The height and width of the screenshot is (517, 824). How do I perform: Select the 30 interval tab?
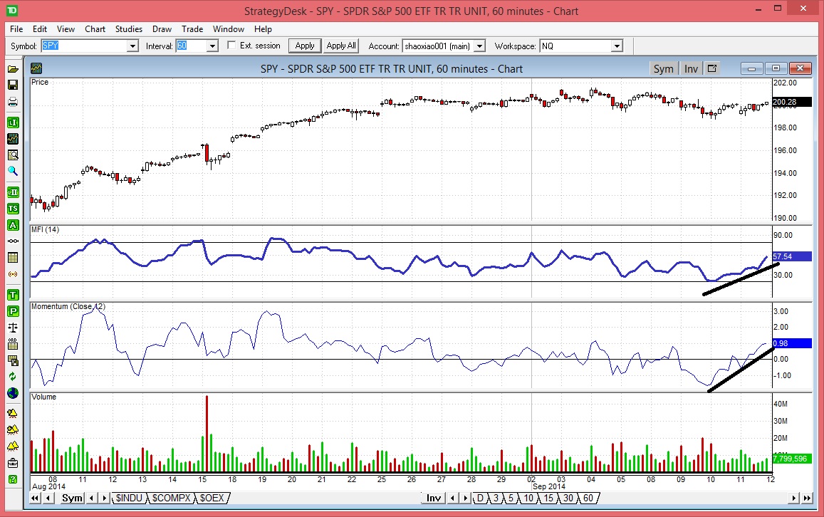(x=568, y=498)
